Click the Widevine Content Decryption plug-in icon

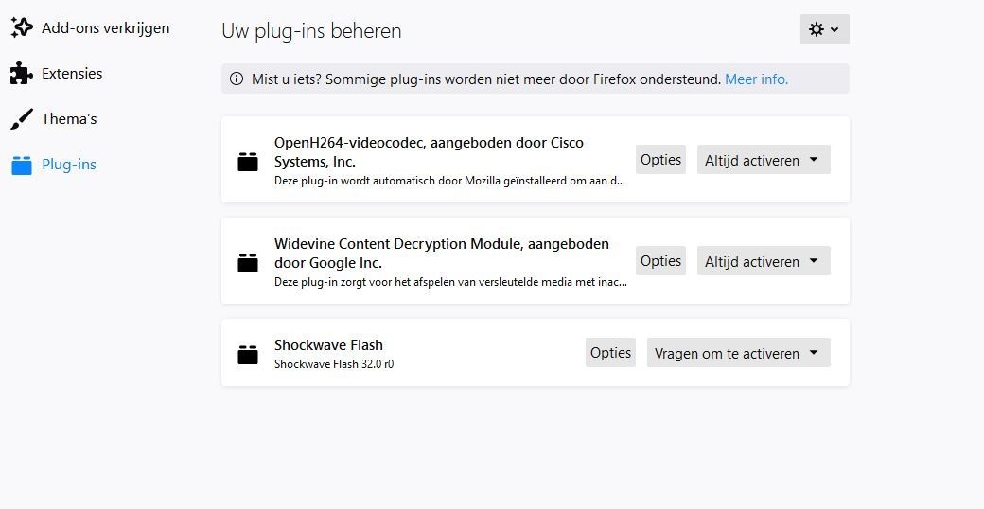point(248,263)
